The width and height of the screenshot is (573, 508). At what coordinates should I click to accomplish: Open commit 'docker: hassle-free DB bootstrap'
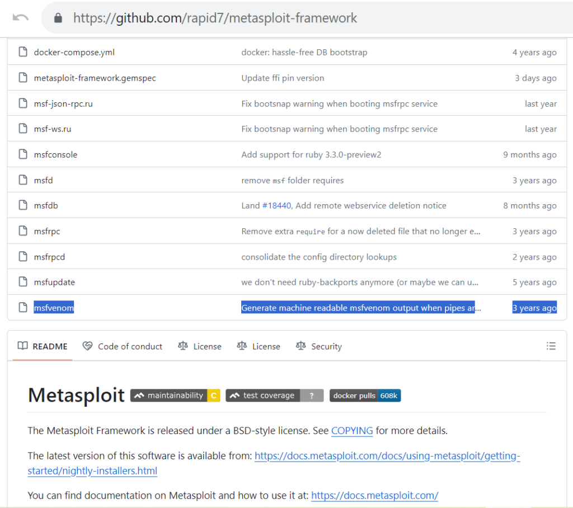304,52
